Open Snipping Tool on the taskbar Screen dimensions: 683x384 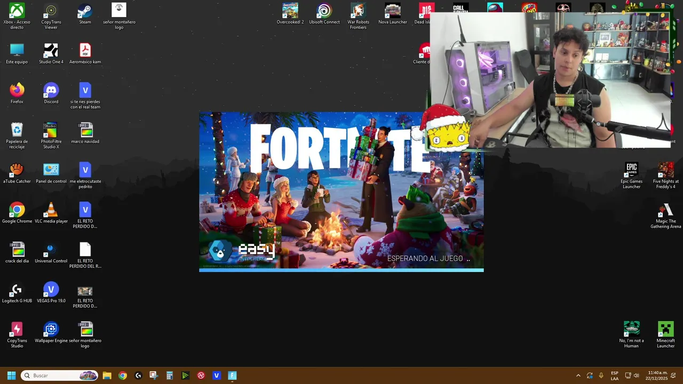click(154, 375)
